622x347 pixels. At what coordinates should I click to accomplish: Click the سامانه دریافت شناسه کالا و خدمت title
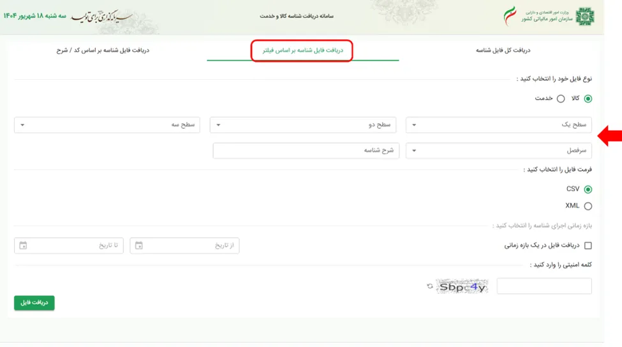coord(296,16)
